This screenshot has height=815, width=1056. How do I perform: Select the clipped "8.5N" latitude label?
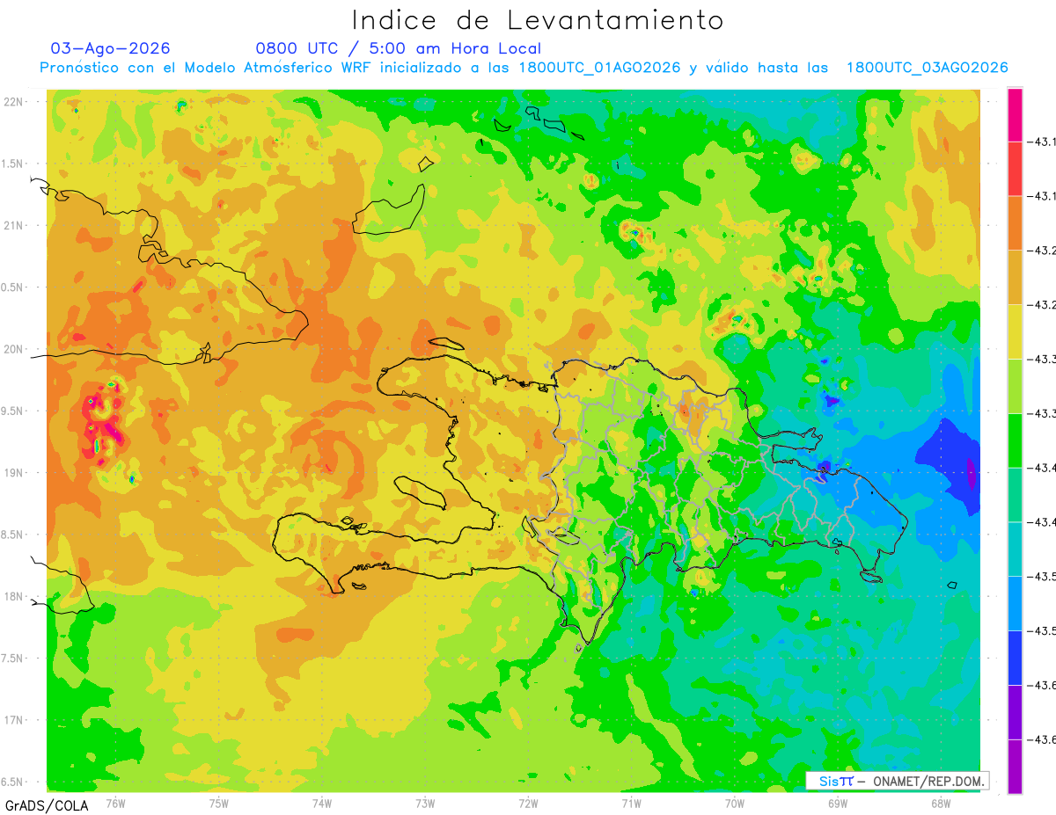(x=11, y=535)
